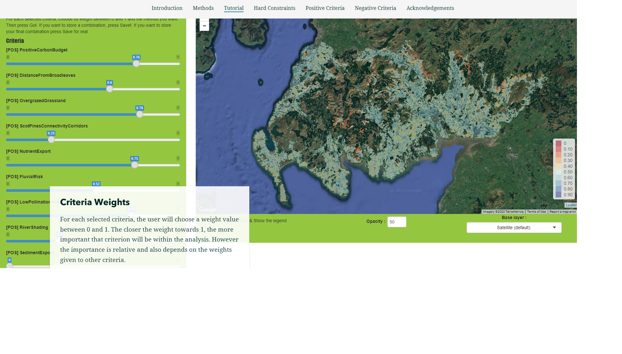
Task: Click the Opacity input field
Action: click(x=397, y=222)
